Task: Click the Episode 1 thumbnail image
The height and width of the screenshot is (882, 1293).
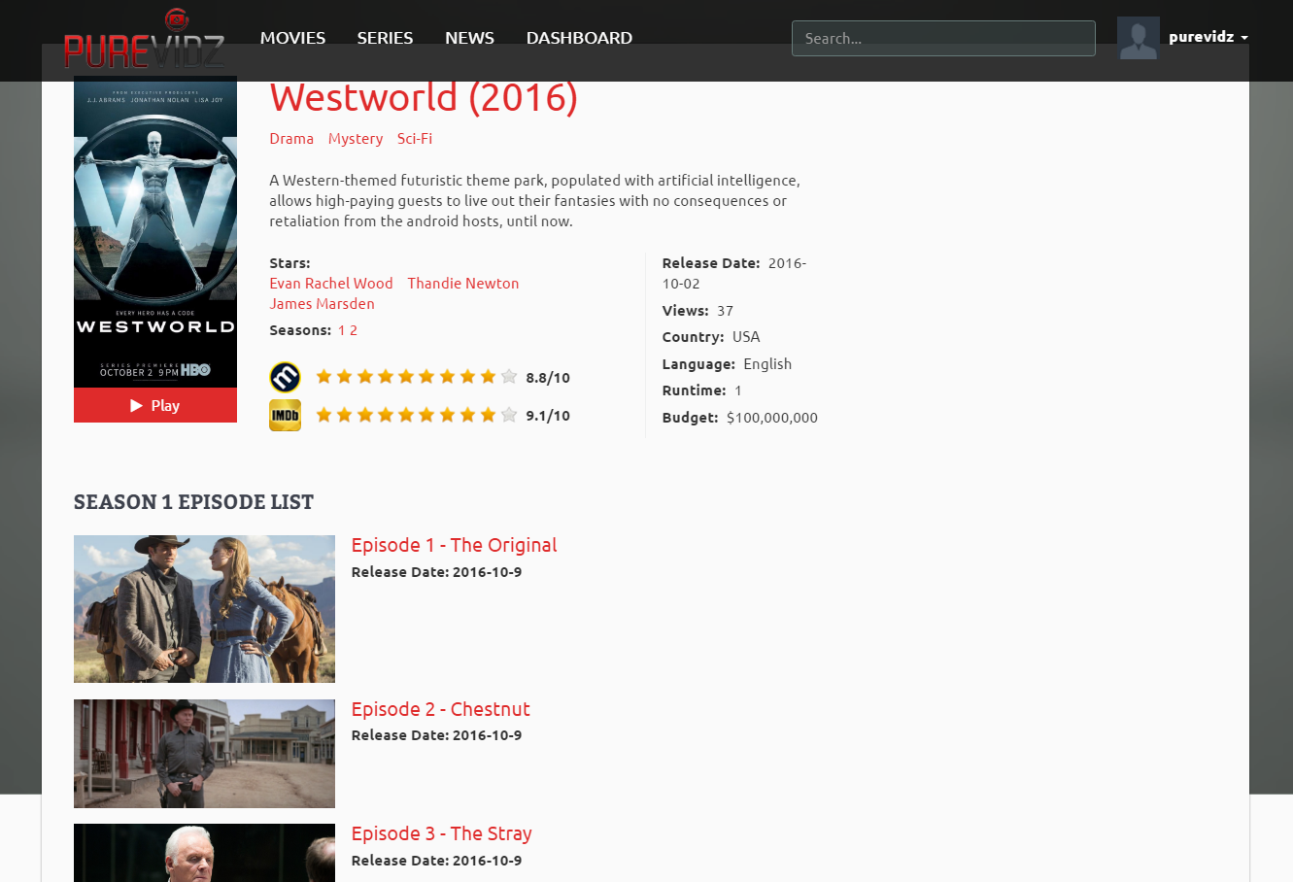Action: click(x=204, y=608)
